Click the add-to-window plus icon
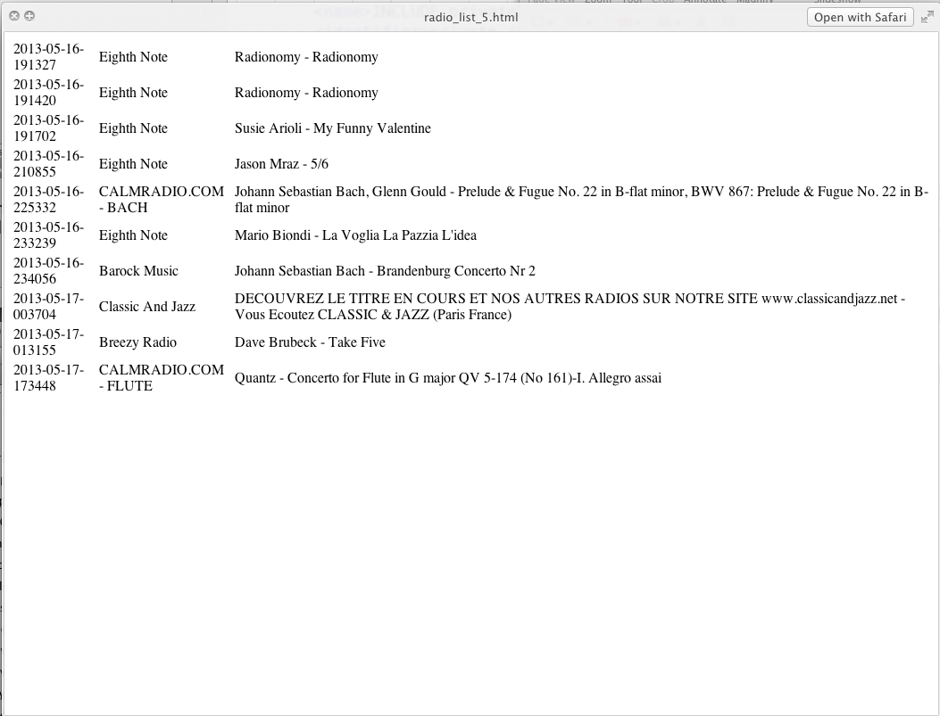The width and height of the screenshot is (940, 716). pos(29,16)
